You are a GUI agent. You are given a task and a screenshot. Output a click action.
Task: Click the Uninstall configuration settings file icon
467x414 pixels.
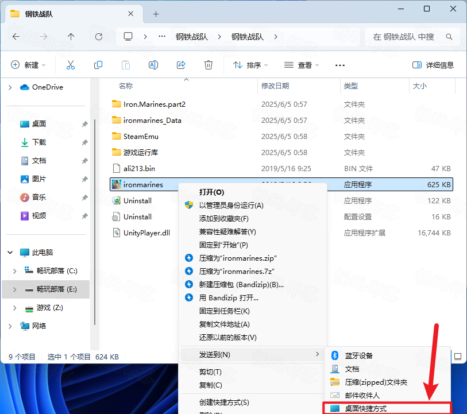[x=117, y=216]
